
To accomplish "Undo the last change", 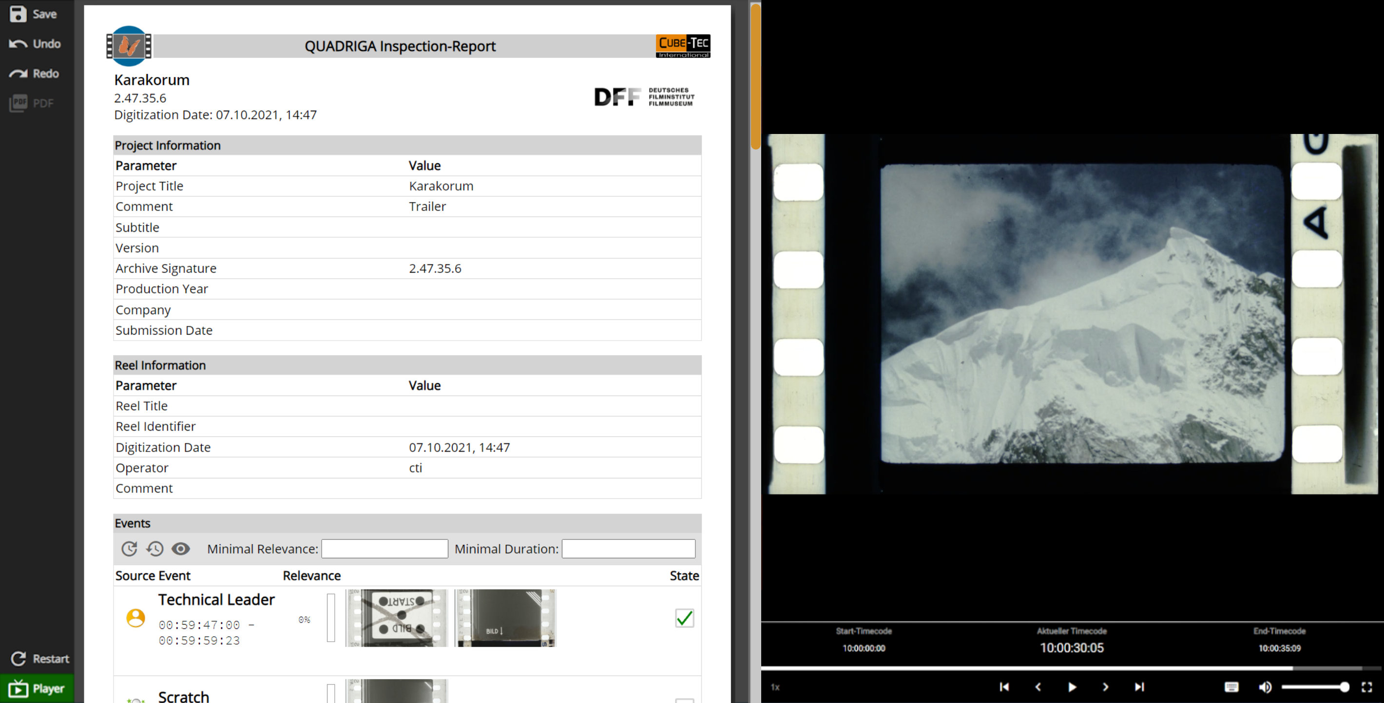I will pyautogui.click(x=18, y=44).
